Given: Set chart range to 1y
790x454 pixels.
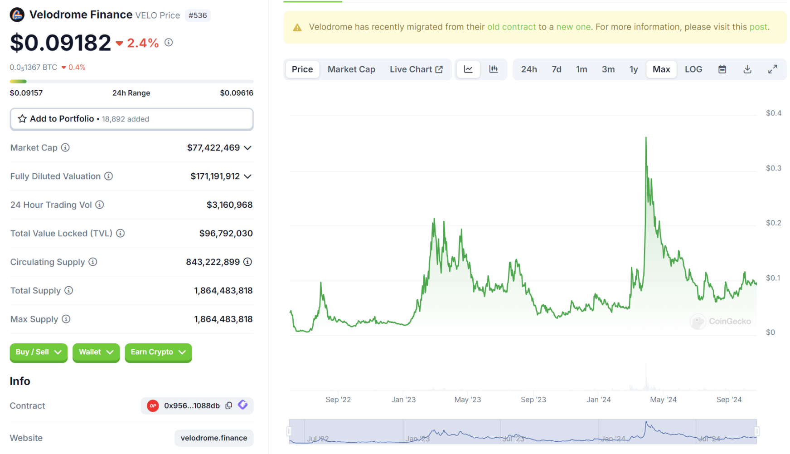Looking at the screenshot, I should click(634, 69).
